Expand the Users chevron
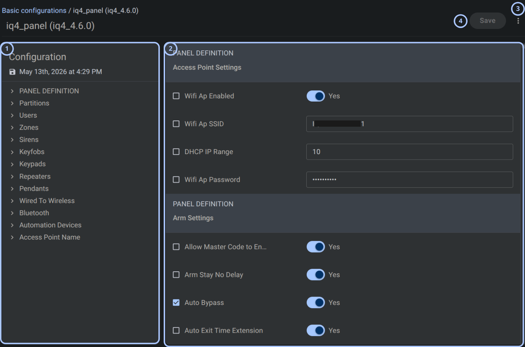 coord(12,115)
